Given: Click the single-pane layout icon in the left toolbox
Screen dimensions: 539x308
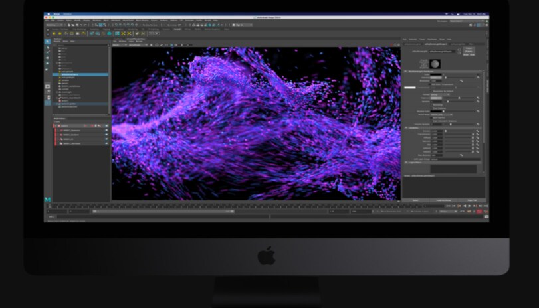Looking at the screenshot, I should click(x=48, y=87).
